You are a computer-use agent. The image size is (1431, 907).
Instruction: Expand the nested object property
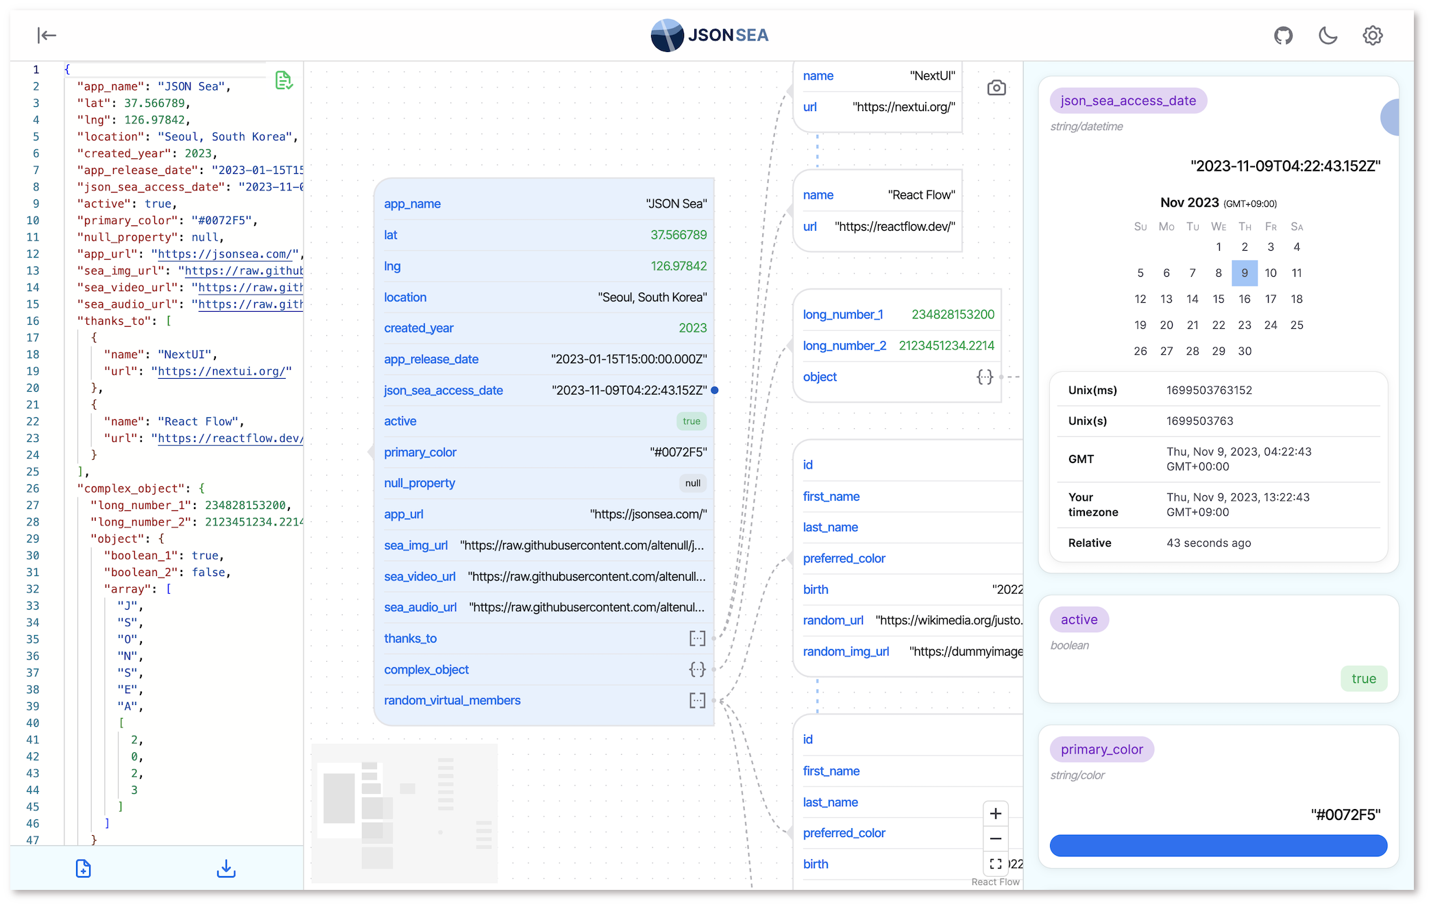[x=984, y=377]
